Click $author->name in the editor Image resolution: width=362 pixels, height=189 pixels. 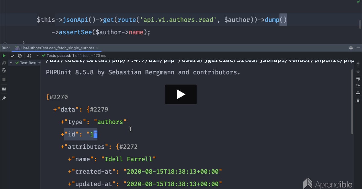coord(119,32)
